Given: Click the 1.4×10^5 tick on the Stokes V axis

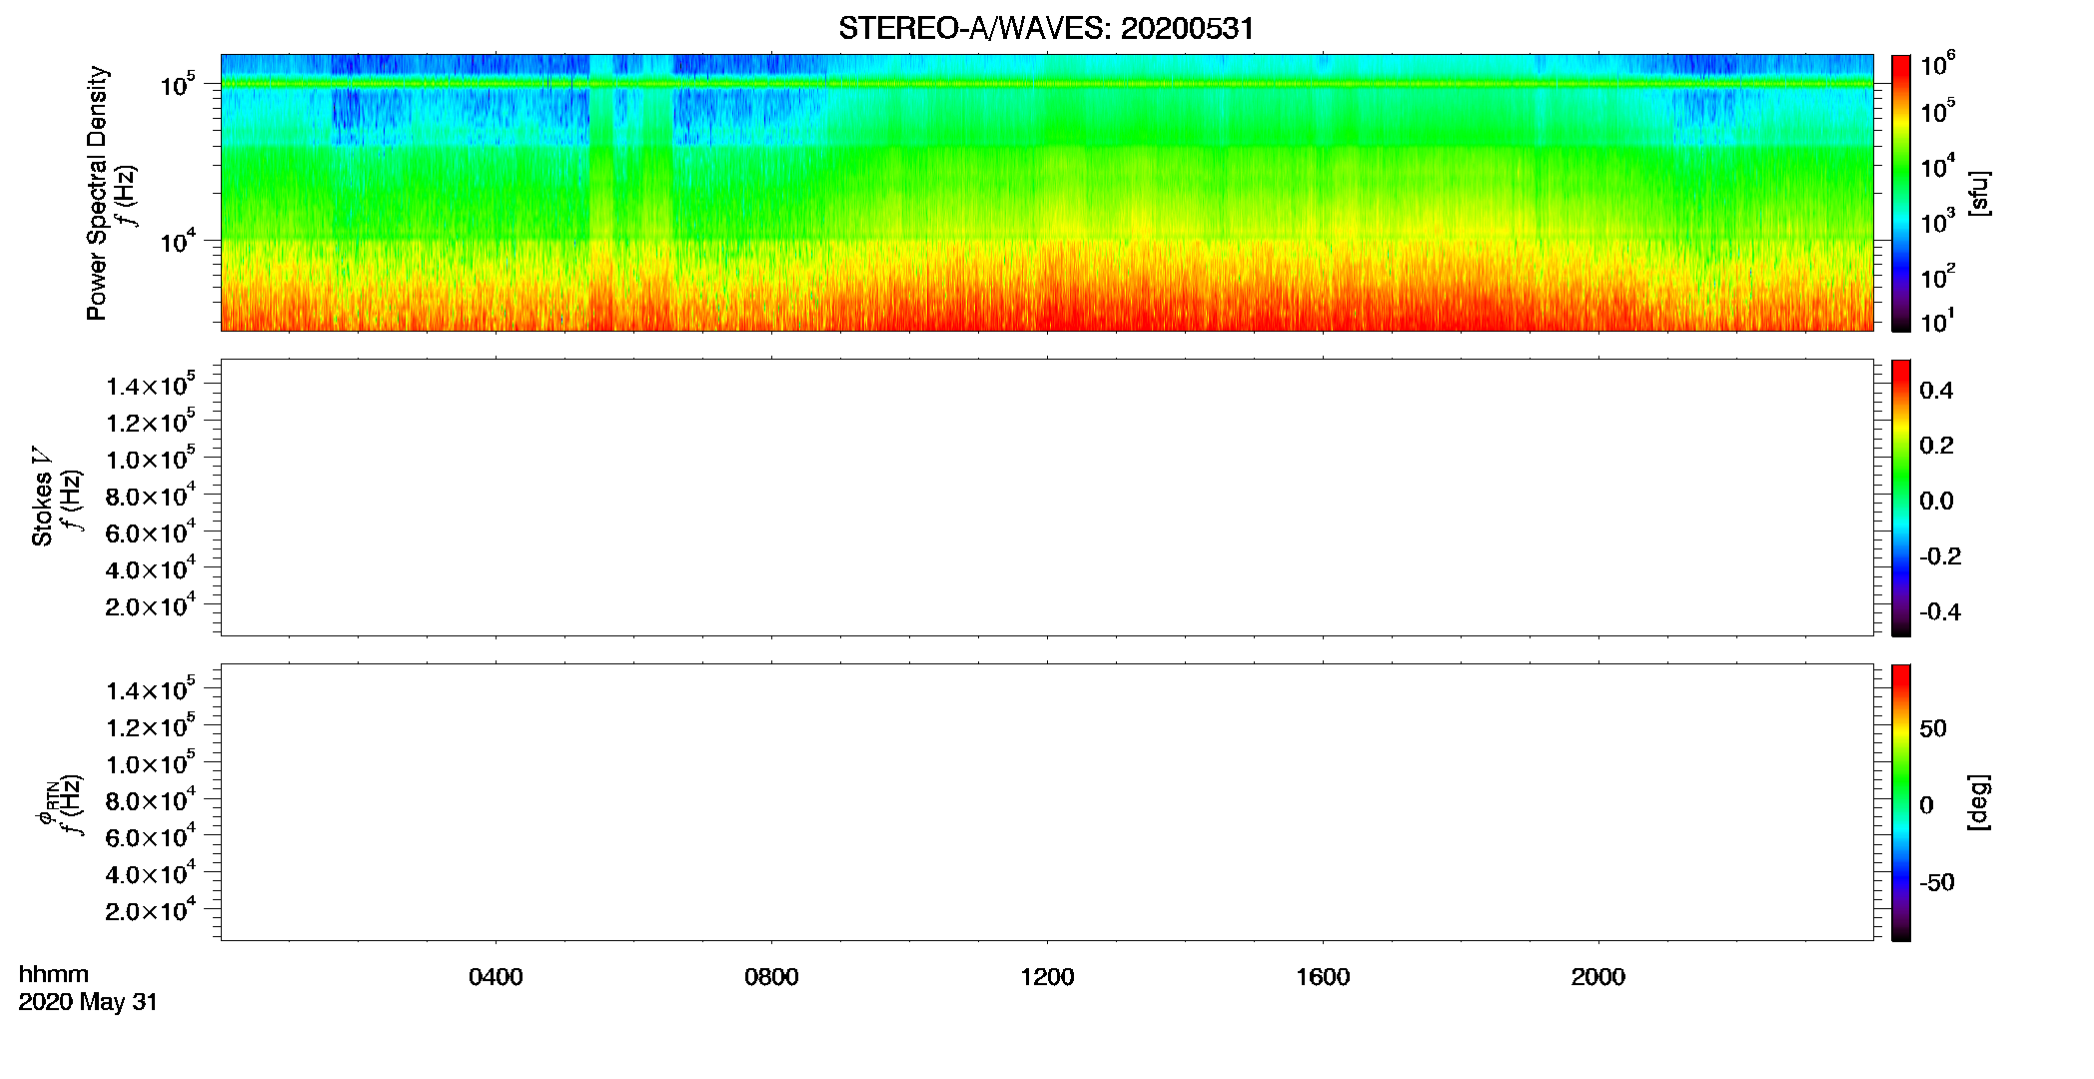Looking at the screenshot, I should click(151, 384).
